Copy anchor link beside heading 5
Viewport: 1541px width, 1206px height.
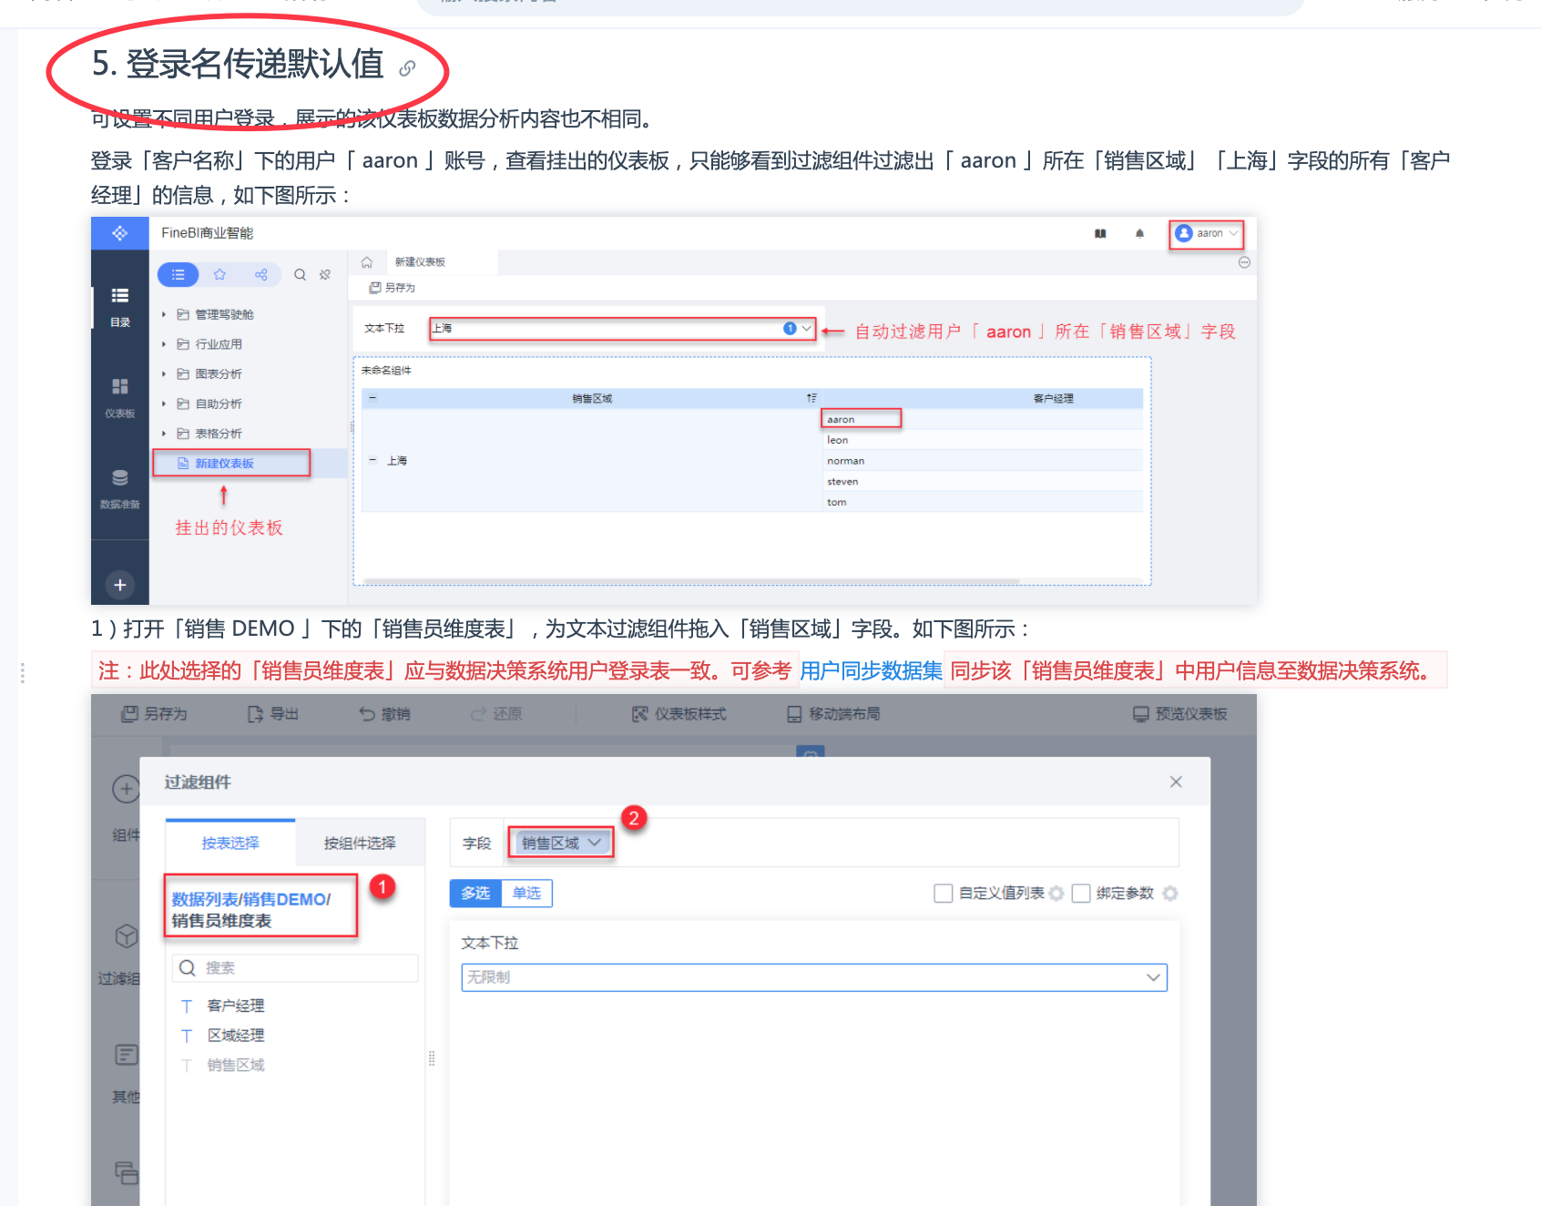click(407, 68)
